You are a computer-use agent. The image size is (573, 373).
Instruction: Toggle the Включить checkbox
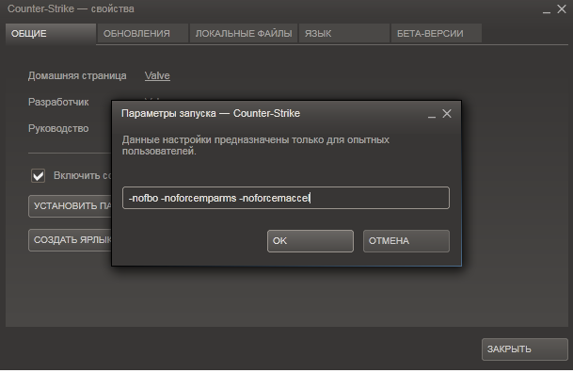38,175
